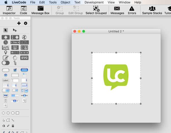
Task: Open the Inspector from the toolbar
Action: (x=9, y=10)
